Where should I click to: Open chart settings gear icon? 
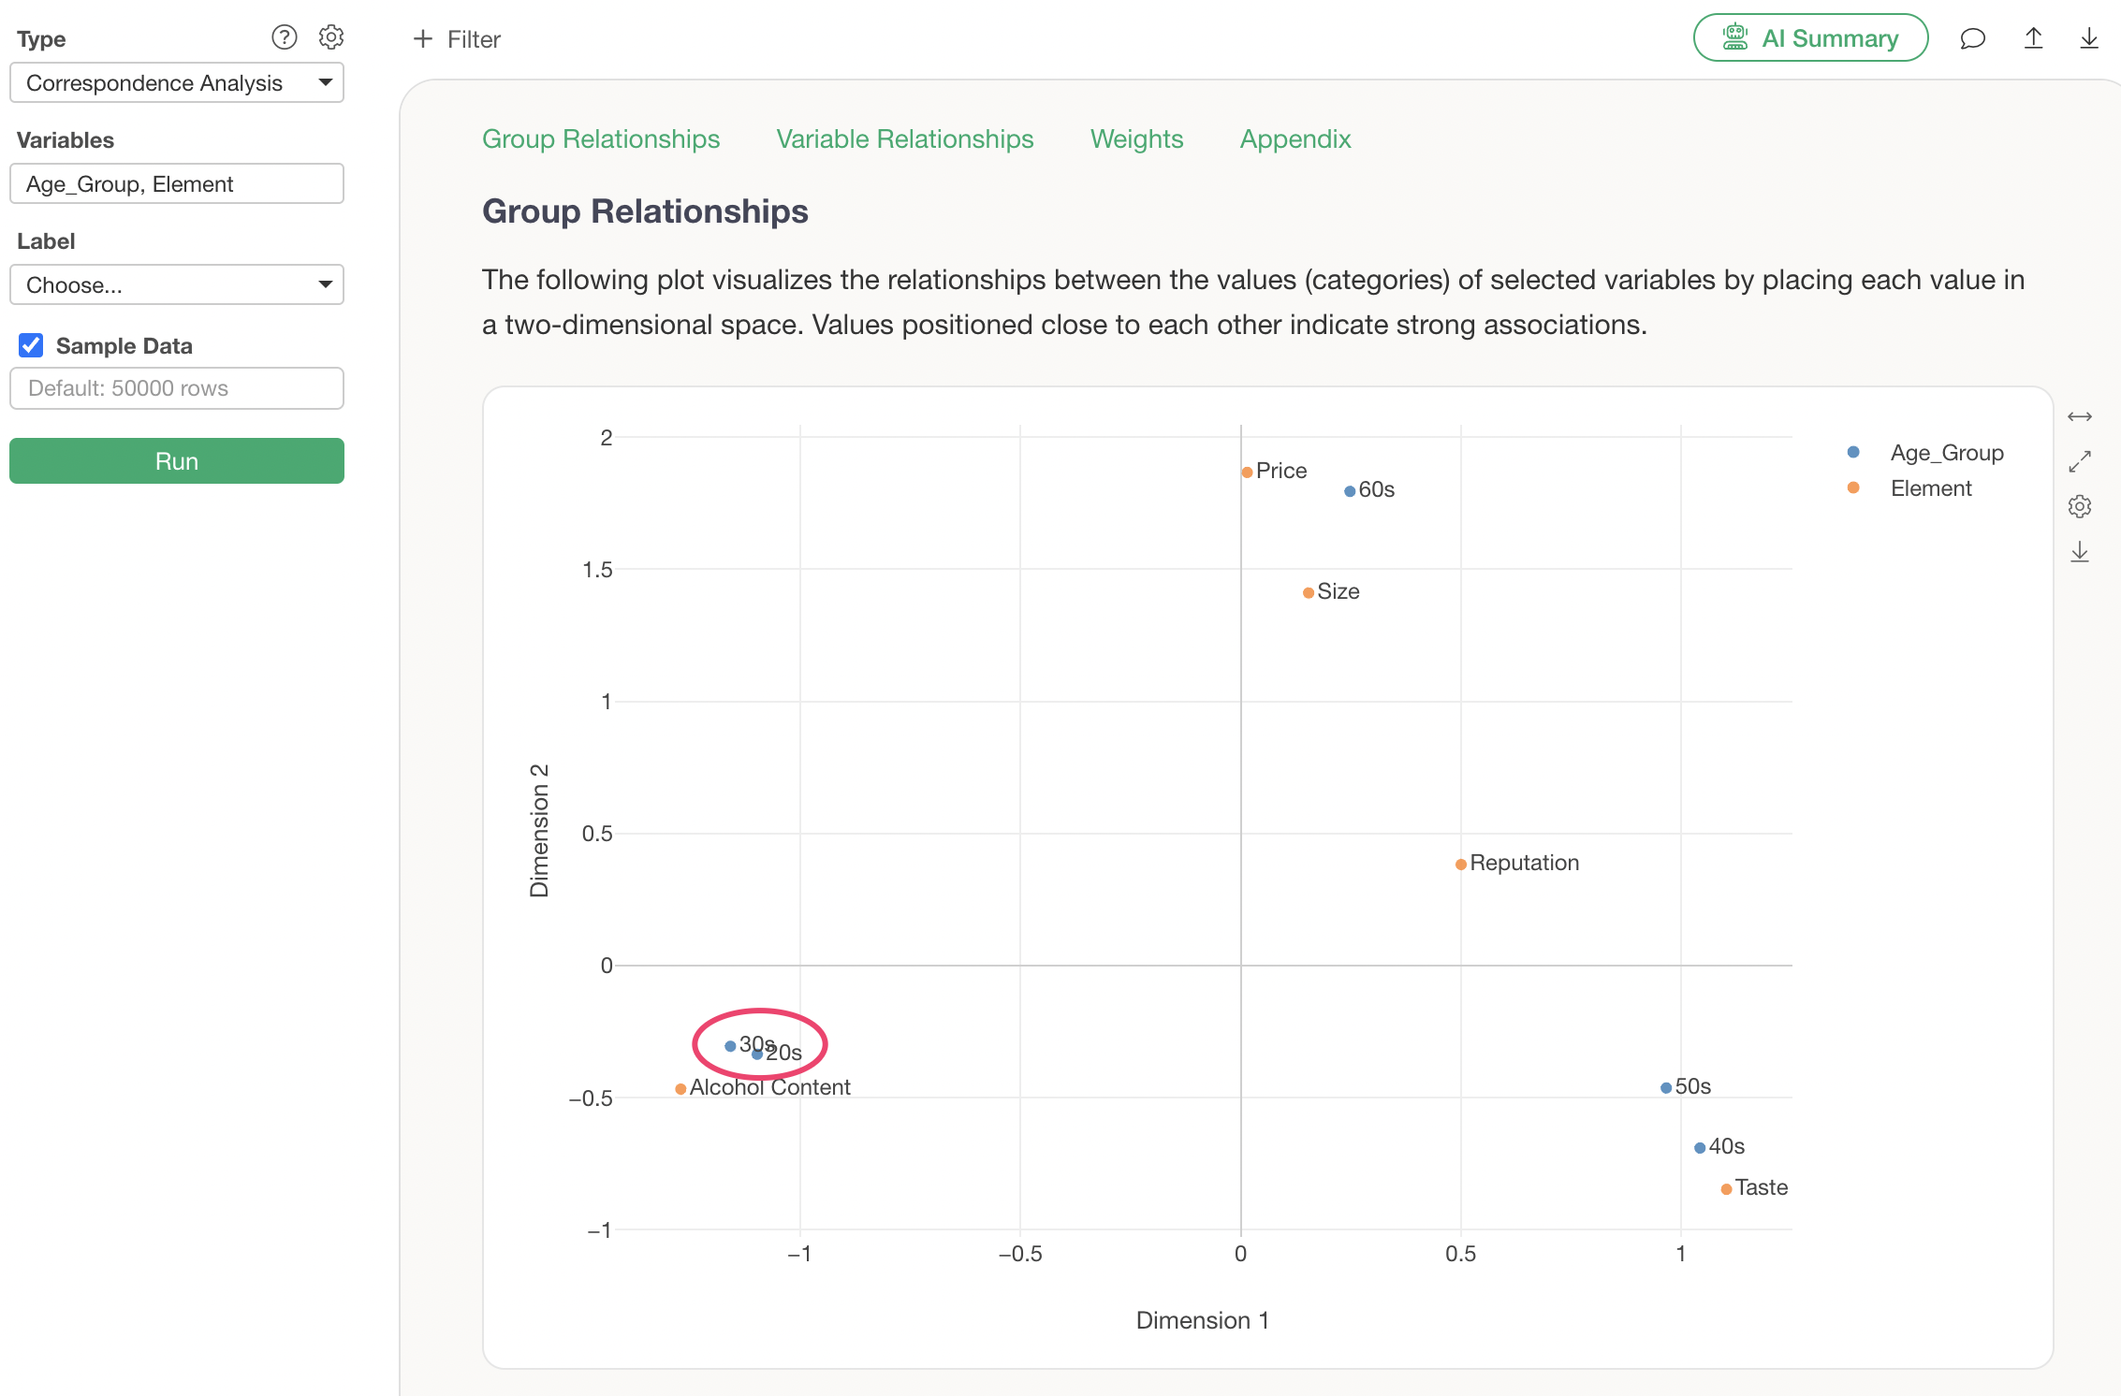tap(2079, 506)
